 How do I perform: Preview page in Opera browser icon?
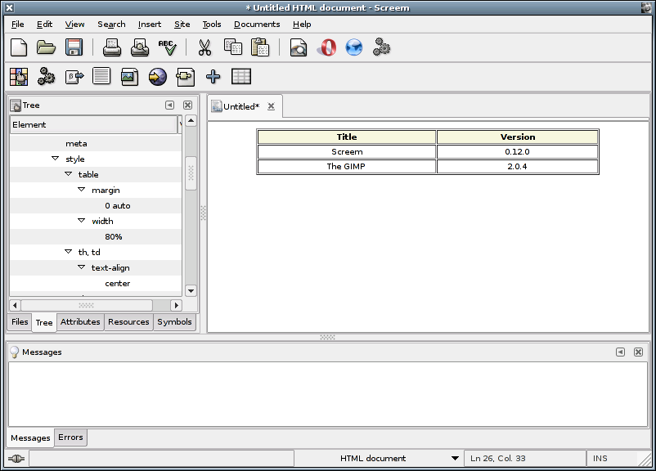pos(326,47)
